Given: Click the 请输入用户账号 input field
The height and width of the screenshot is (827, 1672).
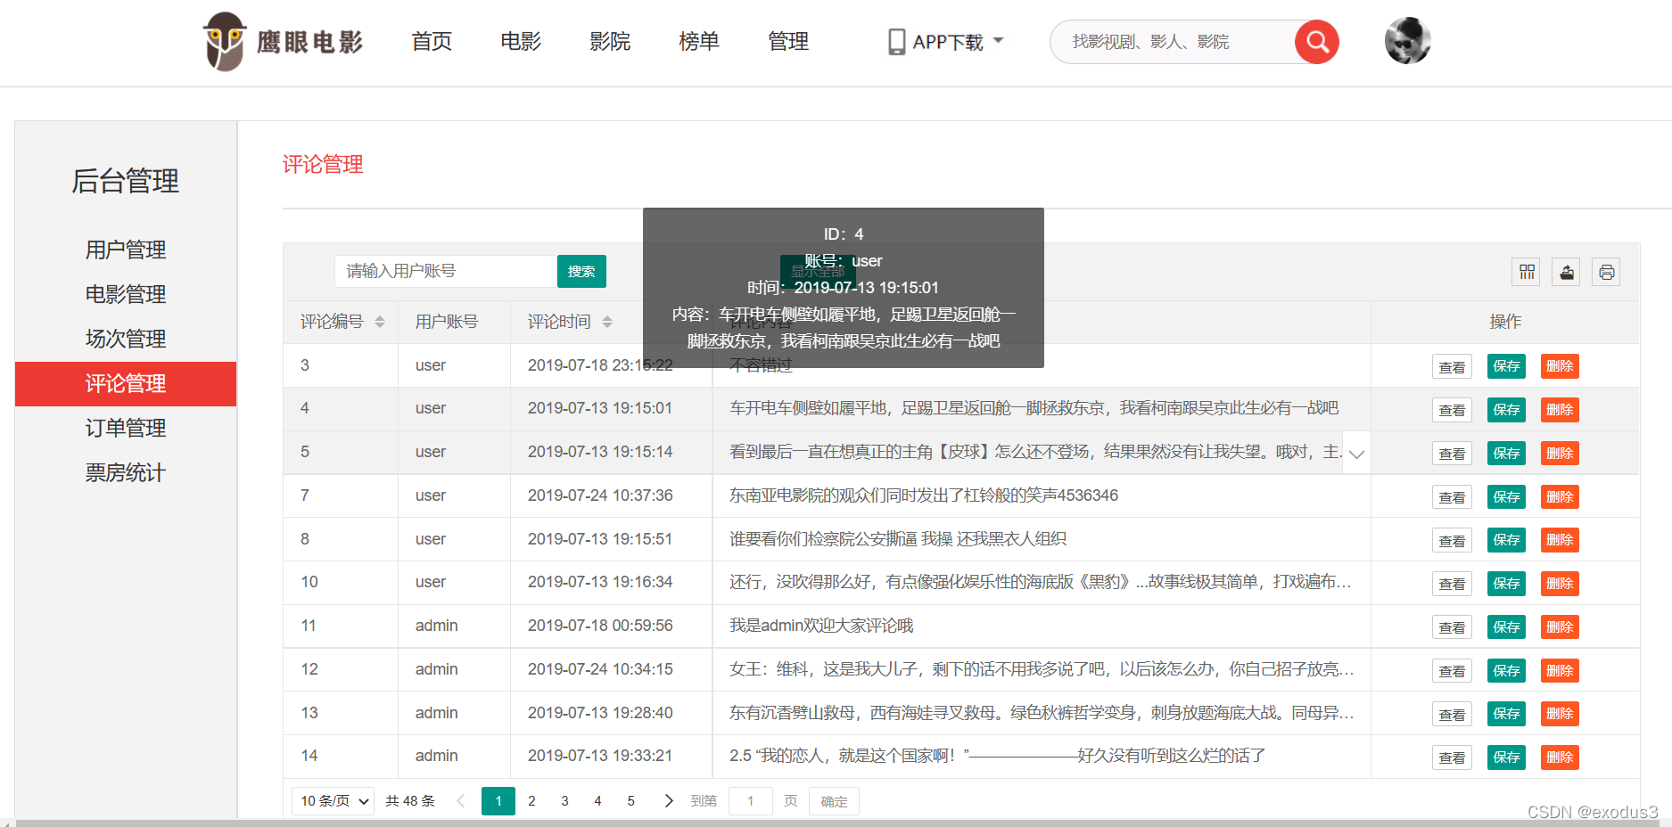Looking at the screenshot, I should (x=444, y=271).
